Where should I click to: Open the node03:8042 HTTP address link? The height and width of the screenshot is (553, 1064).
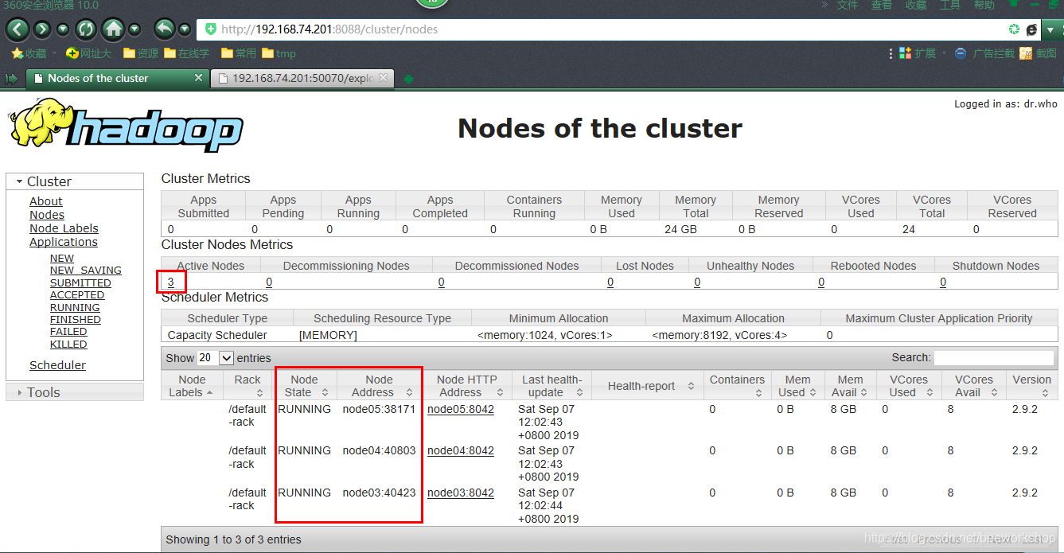pyautogui.click(x=461, y=493)
